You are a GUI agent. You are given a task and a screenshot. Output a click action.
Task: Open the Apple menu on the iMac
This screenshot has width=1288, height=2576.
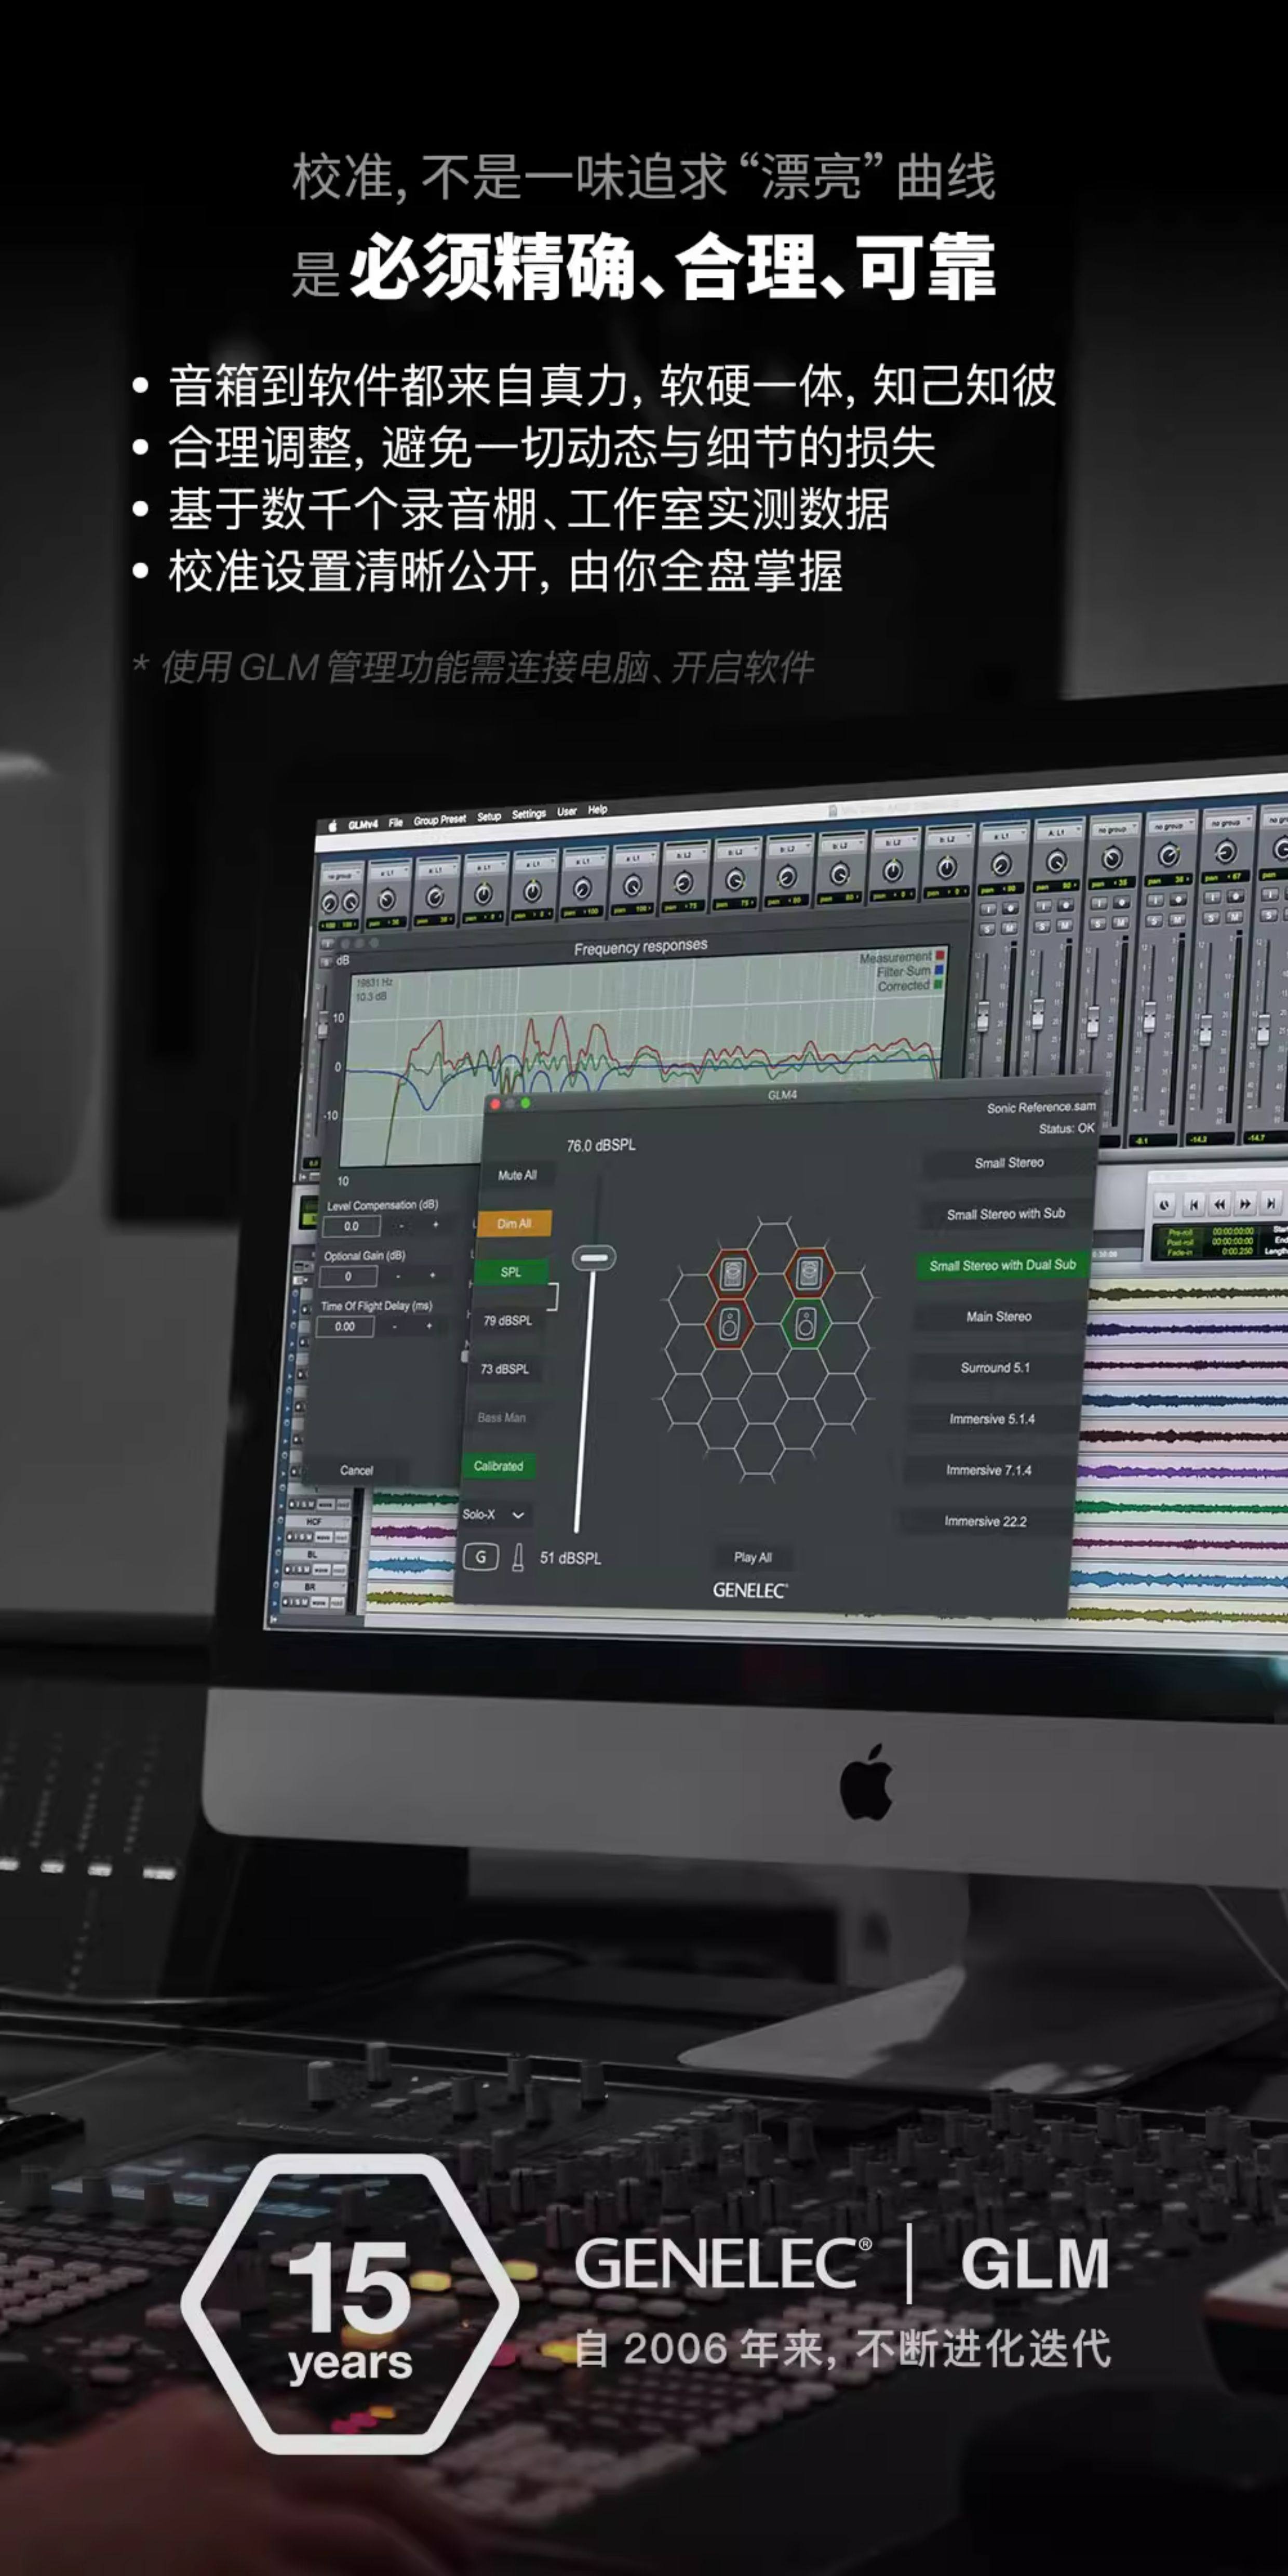tap(333, 826)
